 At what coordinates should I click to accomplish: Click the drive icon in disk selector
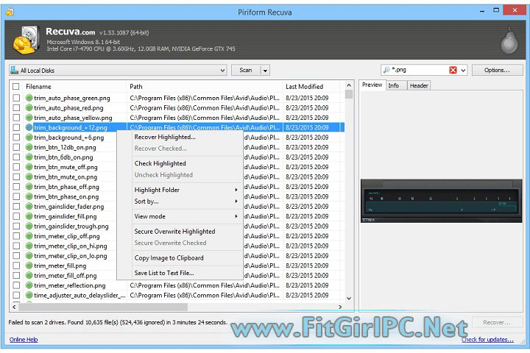click(x=15, y=71)
